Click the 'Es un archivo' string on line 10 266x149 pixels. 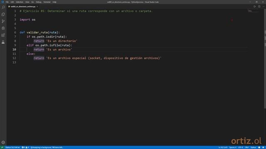[x=59, y=50]
